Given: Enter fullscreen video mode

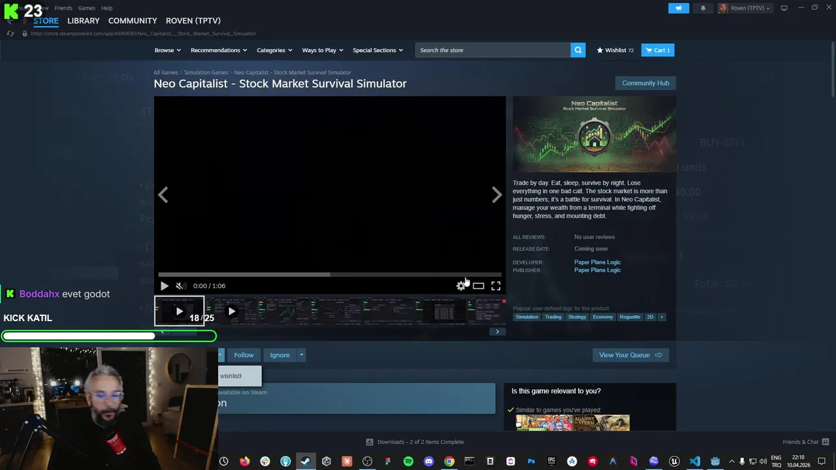Looking at the screenshot, I should (496, 286).
